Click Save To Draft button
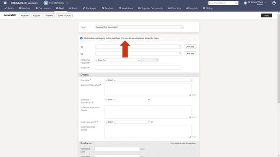The image size is (280, 157). click(64, 16)
